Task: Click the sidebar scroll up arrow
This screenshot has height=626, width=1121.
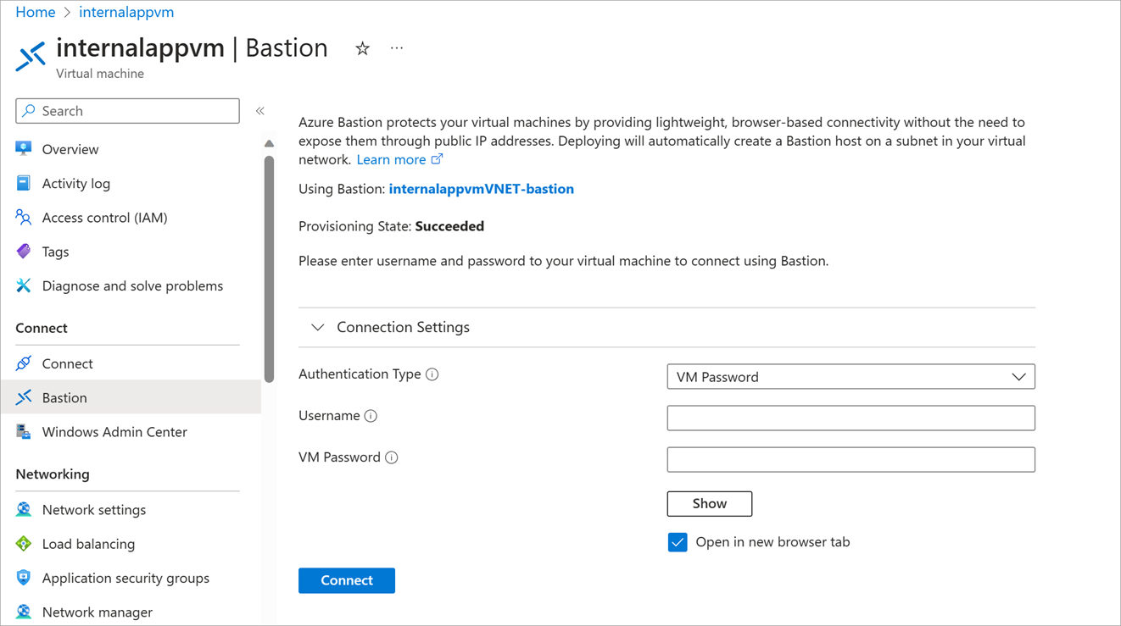Action: [269, 144]
